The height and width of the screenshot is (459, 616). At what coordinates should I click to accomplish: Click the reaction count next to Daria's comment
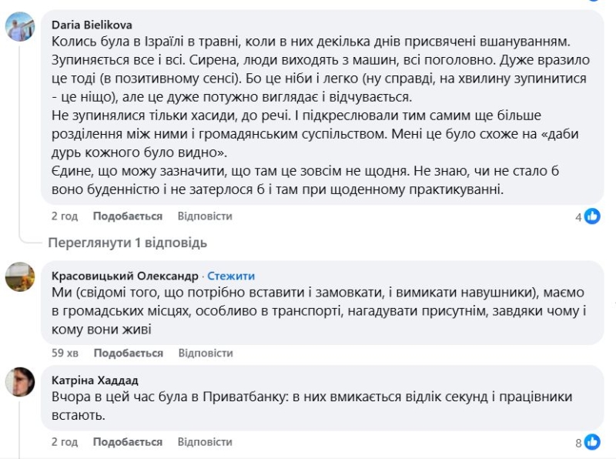pyautogui.click(x=579, y=216)
